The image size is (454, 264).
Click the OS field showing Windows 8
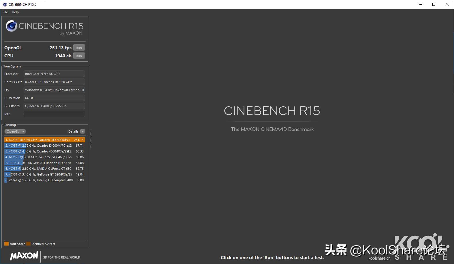[54, 90]
